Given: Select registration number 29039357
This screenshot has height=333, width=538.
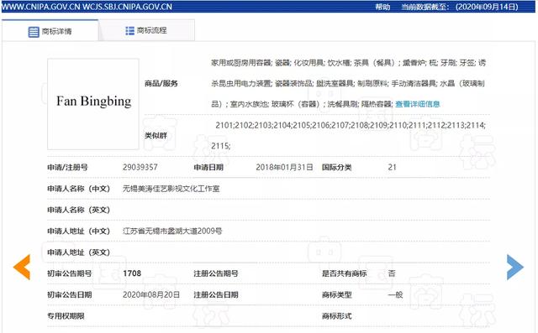Looking at the screenshot, I should click(140, 168).
